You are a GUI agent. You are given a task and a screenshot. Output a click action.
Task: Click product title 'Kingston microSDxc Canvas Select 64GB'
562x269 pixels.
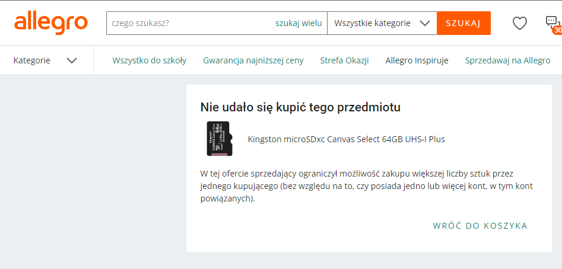346,139
